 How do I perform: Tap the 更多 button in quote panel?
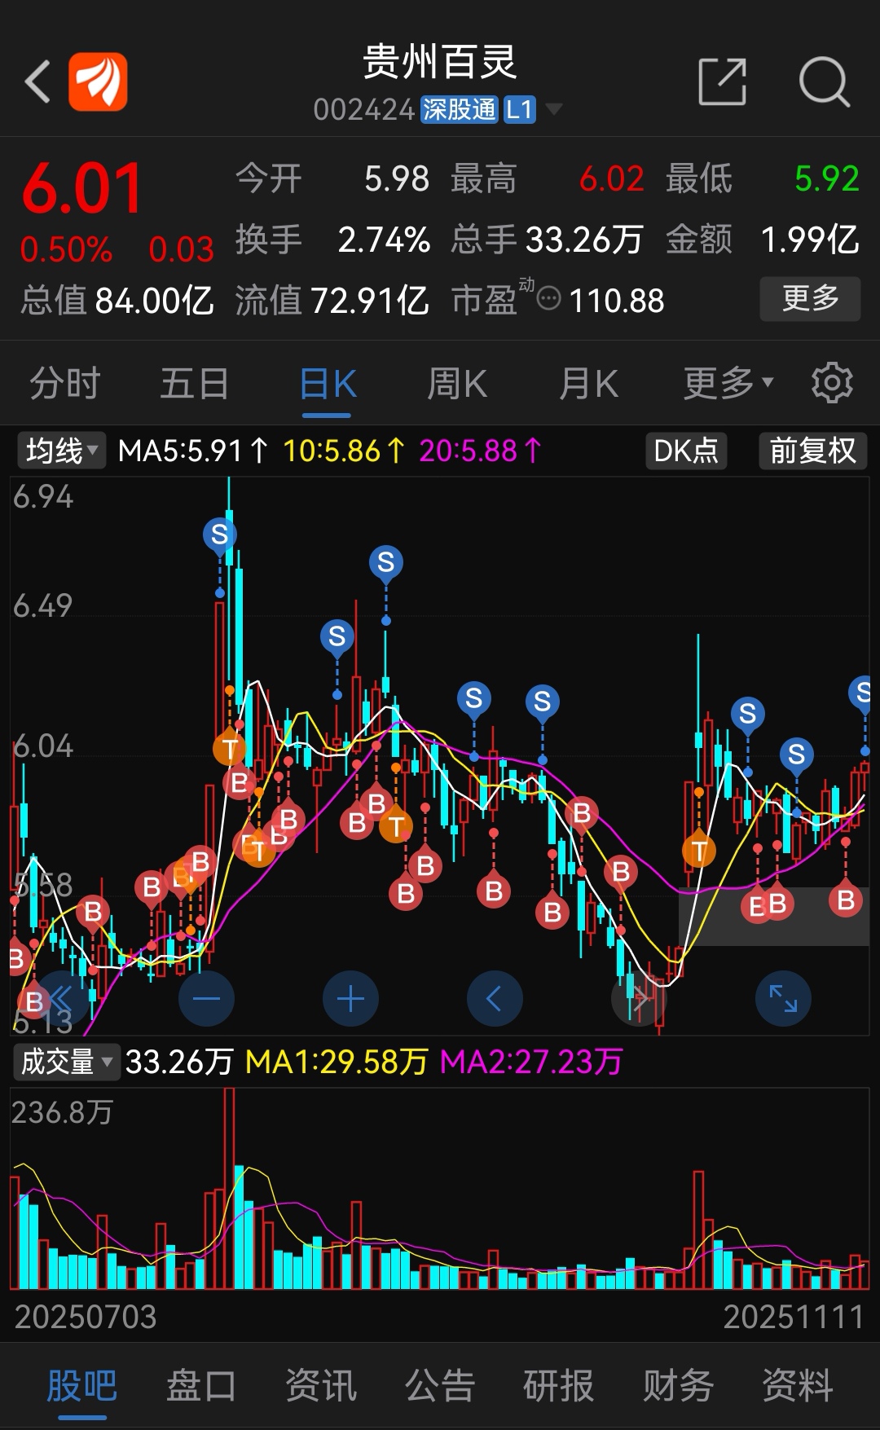[x=810, y=299]
